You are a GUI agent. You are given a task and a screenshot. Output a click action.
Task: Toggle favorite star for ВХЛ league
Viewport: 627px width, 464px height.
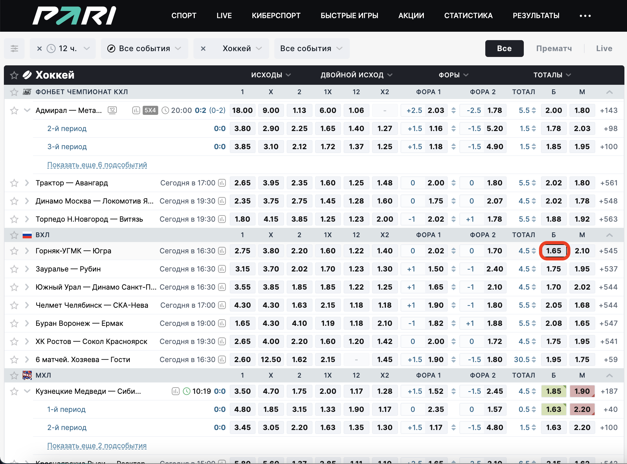[14, 235]
